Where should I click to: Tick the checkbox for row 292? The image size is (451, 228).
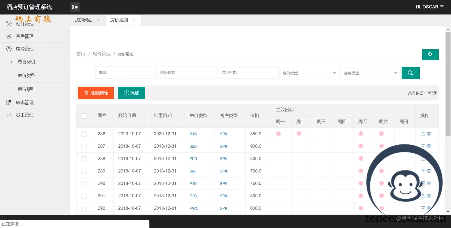[84, 208]
